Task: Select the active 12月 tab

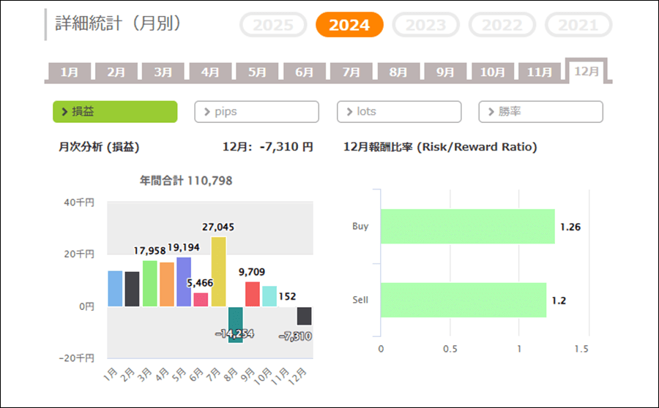Action: click(x=587, y=71)
